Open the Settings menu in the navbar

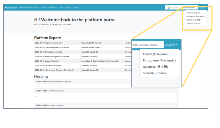click(68, 8)
